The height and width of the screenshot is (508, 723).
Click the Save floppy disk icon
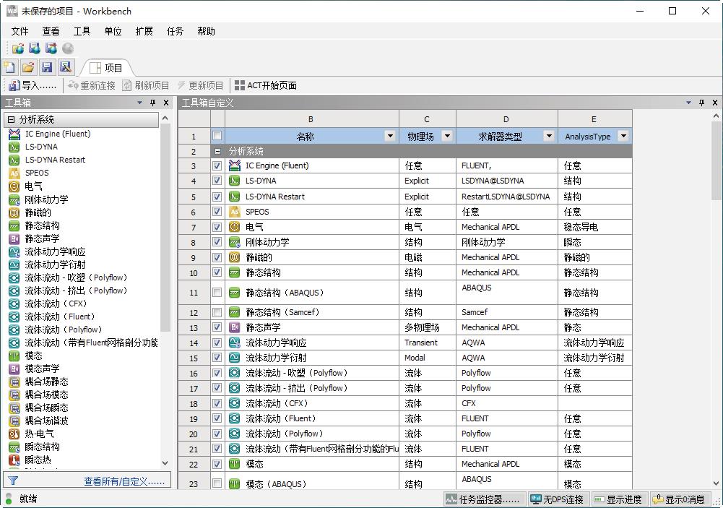click(46, 67)
